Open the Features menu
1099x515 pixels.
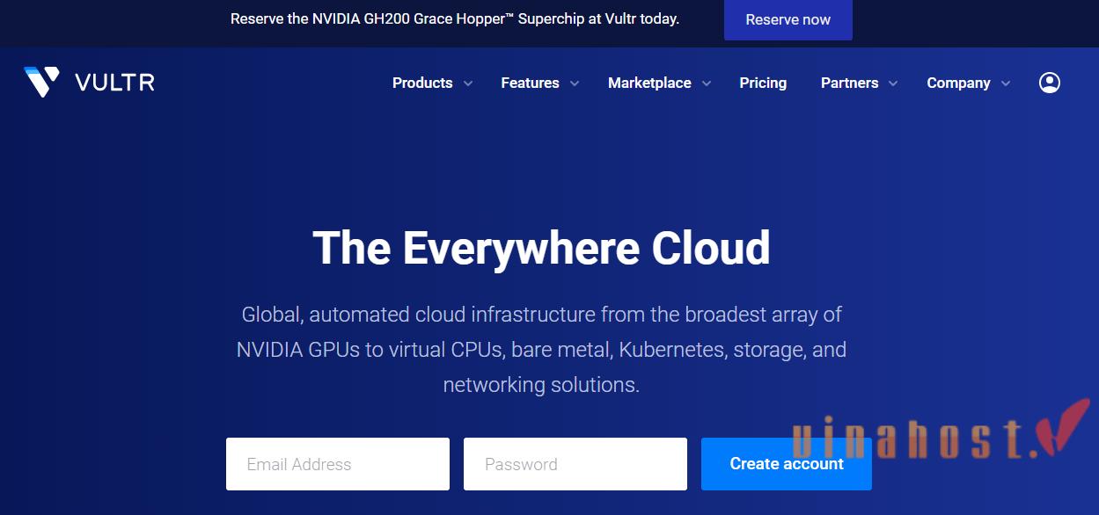tap(530, 83)
